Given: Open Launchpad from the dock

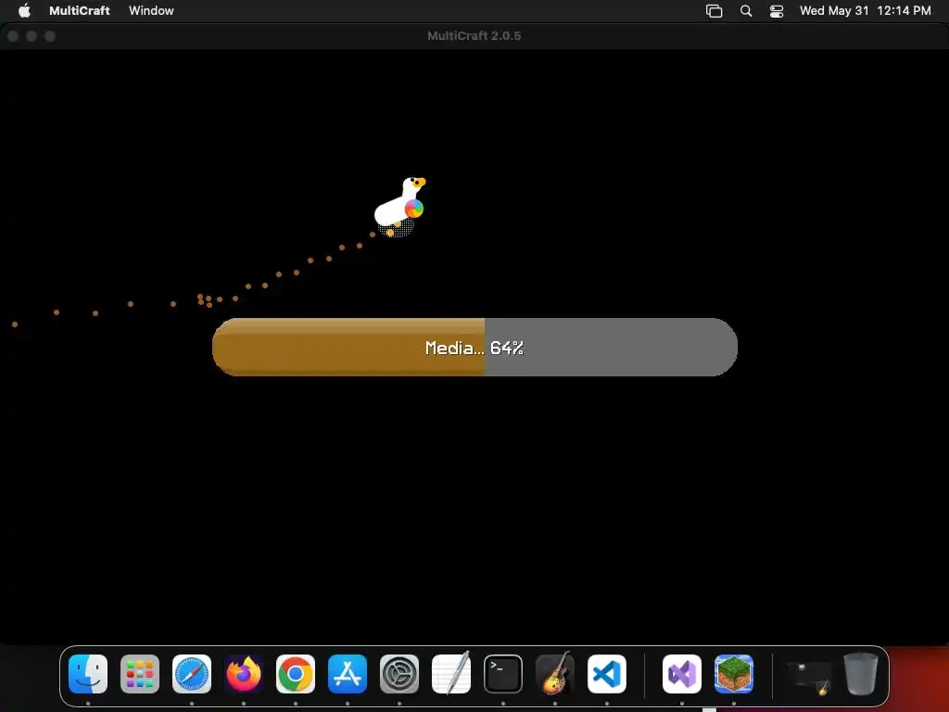Looking at the screenshot, I should 140,674.
